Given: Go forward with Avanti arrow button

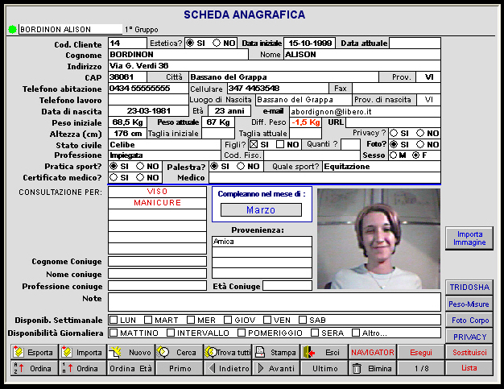Looking at the screenshot, I should [276, 368].
